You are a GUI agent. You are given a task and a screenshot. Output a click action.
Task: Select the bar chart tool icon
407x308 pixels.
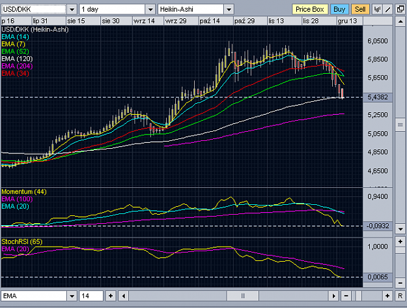[x=377, y=10]
